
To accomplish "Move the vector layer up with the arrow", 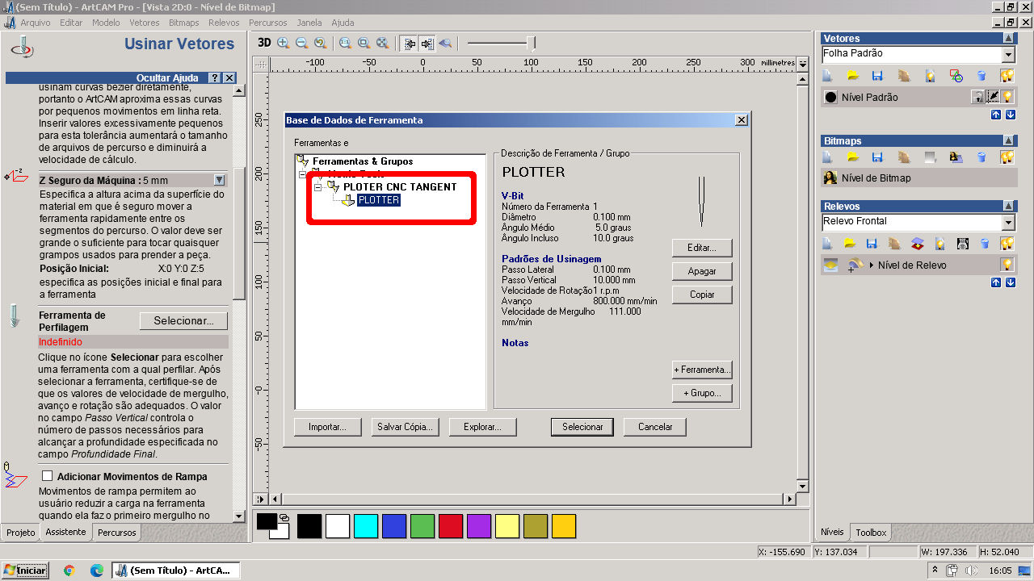I will click(x=995, y=115).
